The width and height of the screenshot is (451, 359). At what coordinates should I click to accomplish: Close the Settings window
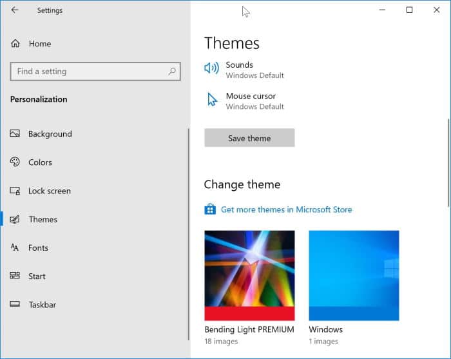pos(436,10)
